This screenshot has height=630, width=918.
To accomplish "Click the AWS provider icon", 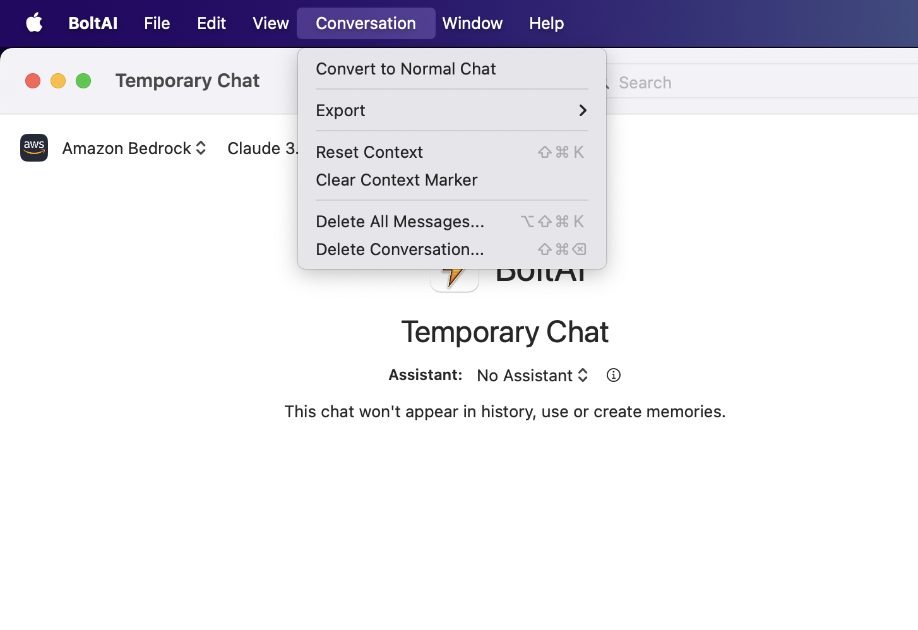I will [x=34, y=148].
